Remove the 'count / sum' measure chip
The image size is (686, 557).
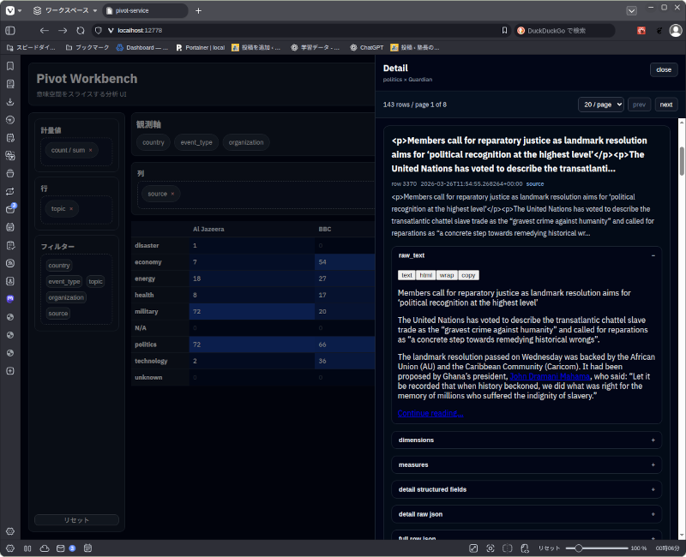[90, 150]
